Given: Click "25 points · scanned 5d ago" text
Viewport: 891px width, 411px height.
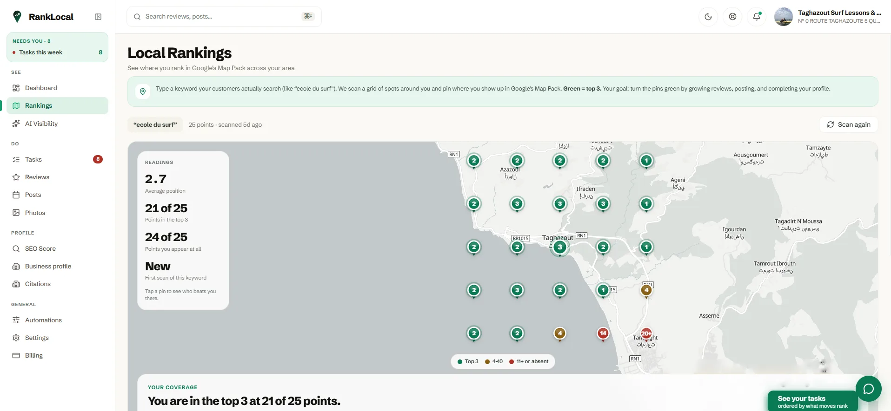Looking at the screenshot, I should [225, 125].
